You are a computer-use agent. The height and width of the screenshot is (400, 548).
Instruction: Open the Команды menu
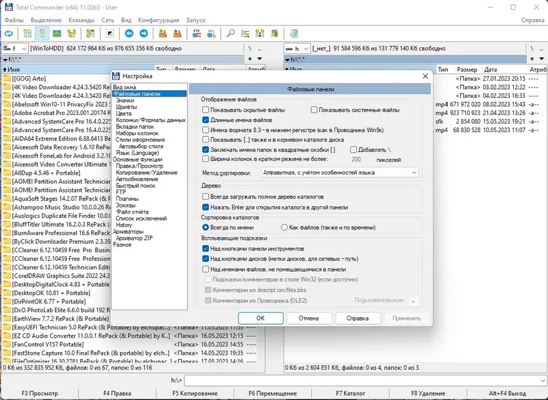[x=82, y=20]
